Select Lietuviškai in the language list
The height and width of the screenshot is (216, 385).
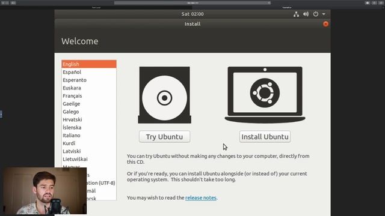tap(89, 159)
